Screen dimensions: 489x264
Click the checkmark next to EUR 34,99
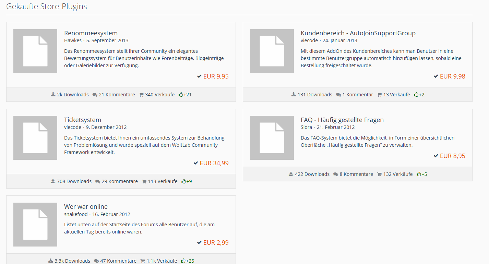(x=195, y=163)
